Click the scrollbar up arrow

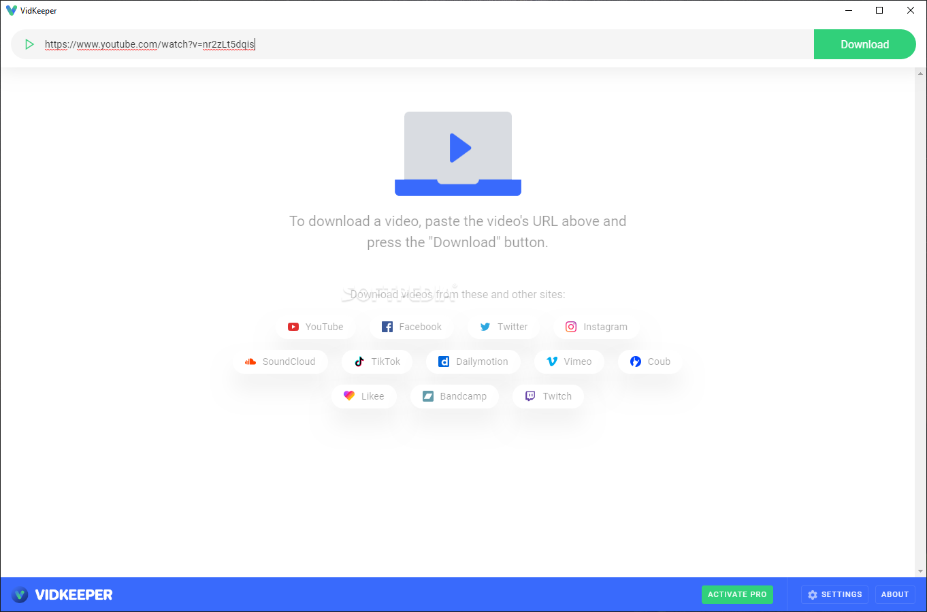point(922,73)
